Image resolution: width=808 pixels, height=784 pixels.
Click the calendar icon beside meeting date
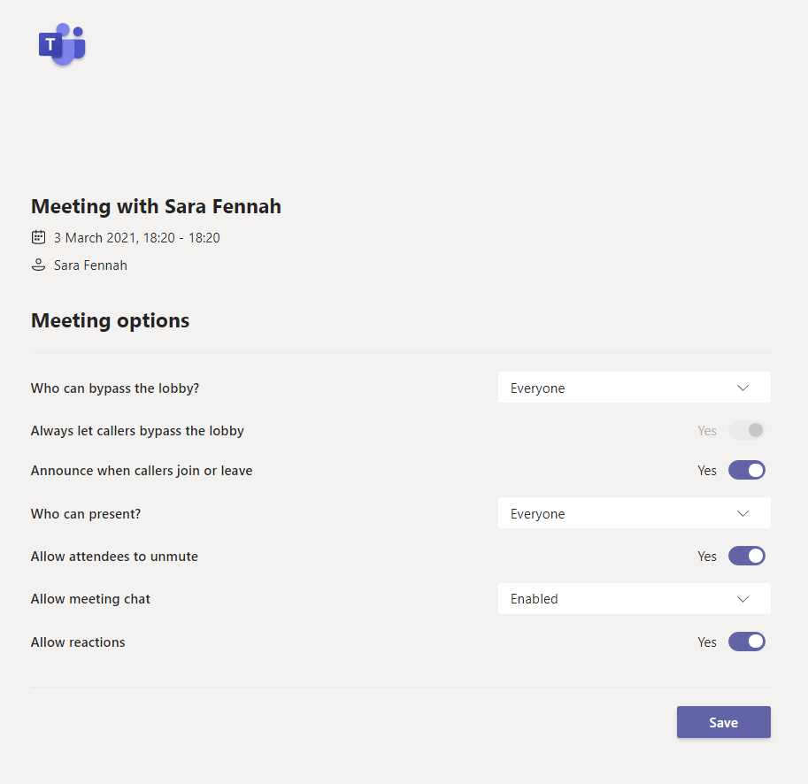click(38, 237)
